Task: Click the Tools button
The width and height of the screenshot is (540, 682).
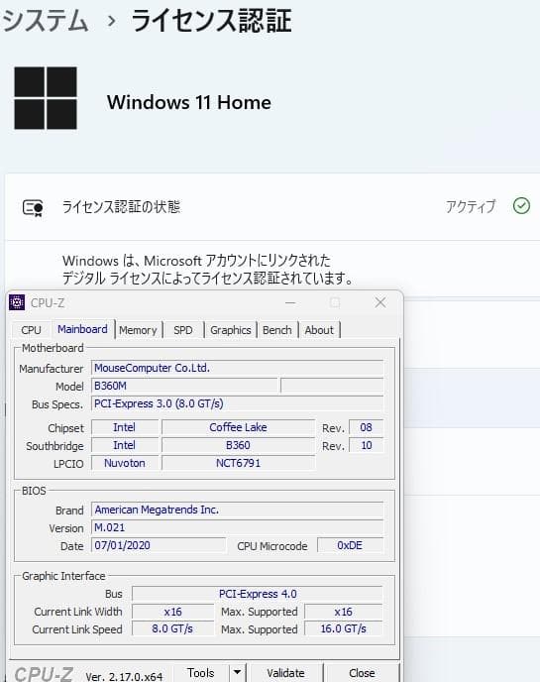Action: point(201,673)
